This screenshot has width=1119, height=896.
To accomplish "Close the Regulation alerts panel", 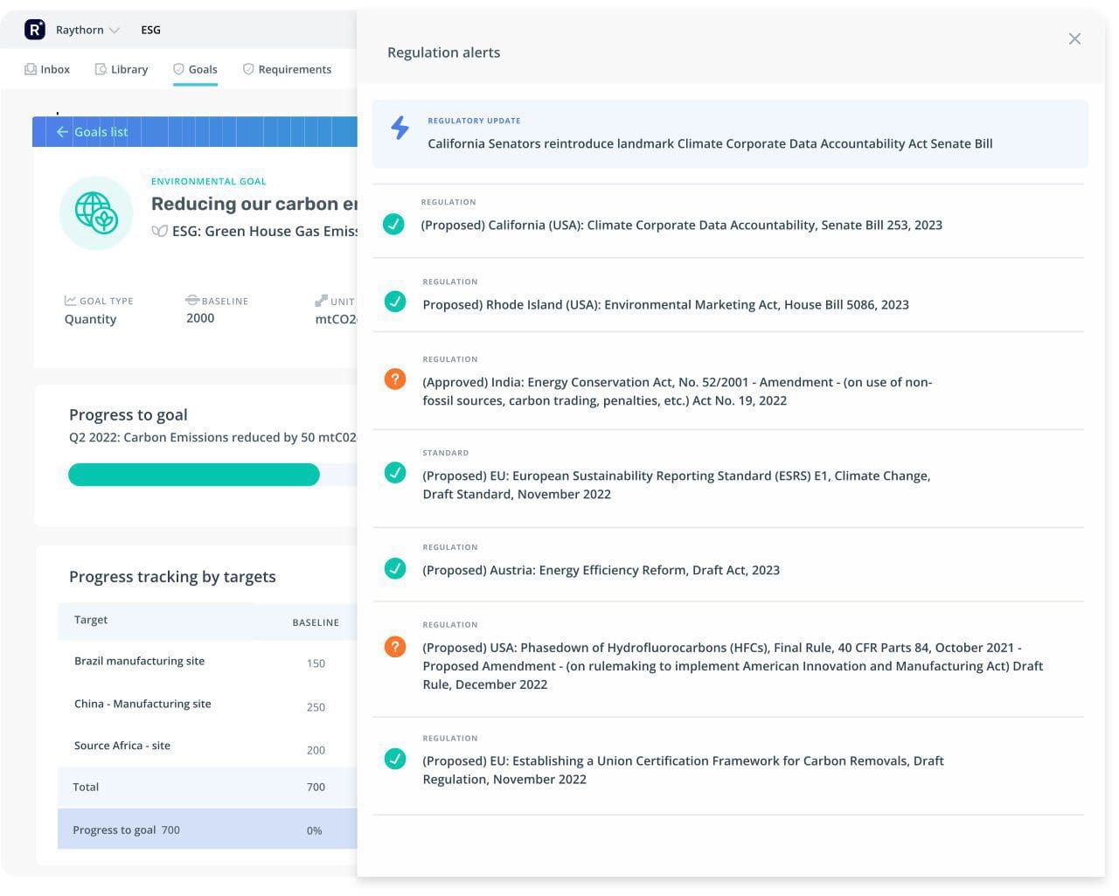I will (x=1074, y=38).
